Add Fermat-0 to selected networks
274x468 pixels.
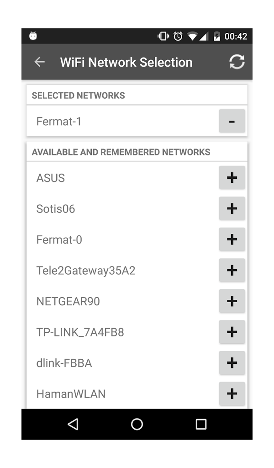(232, 239)
